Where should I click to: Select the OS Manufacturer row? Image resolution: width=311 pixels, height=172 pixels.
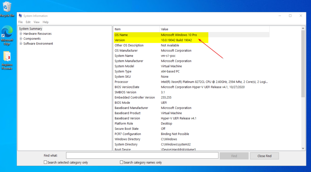click(191, 51)
